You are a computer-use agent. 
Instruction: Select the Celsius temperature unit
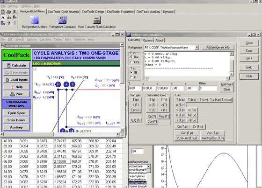[x=131, y=72]
